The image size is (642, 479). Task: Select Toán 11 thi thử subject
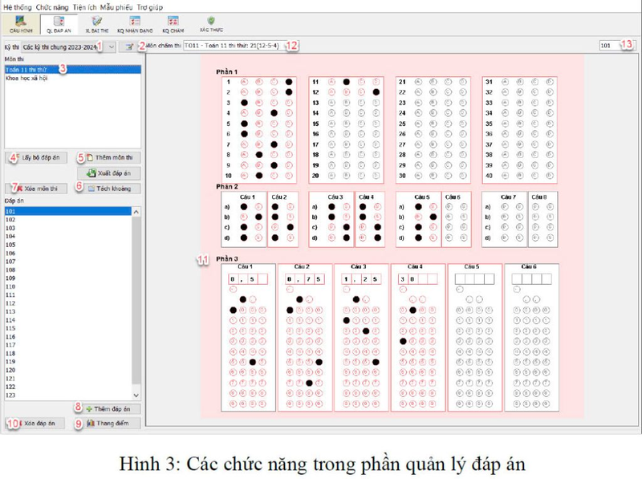click(72, 70)
